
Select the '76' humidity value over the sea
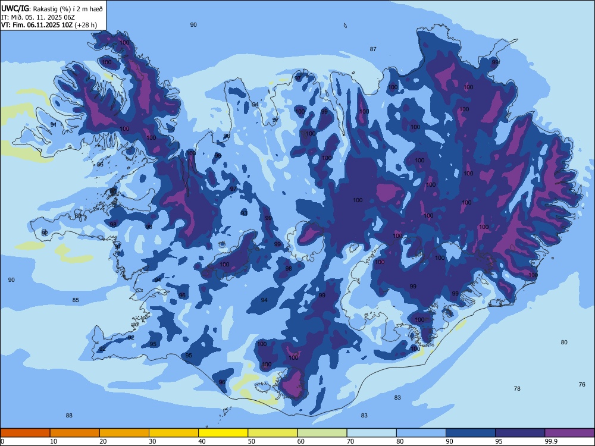[x=582, y=385]
